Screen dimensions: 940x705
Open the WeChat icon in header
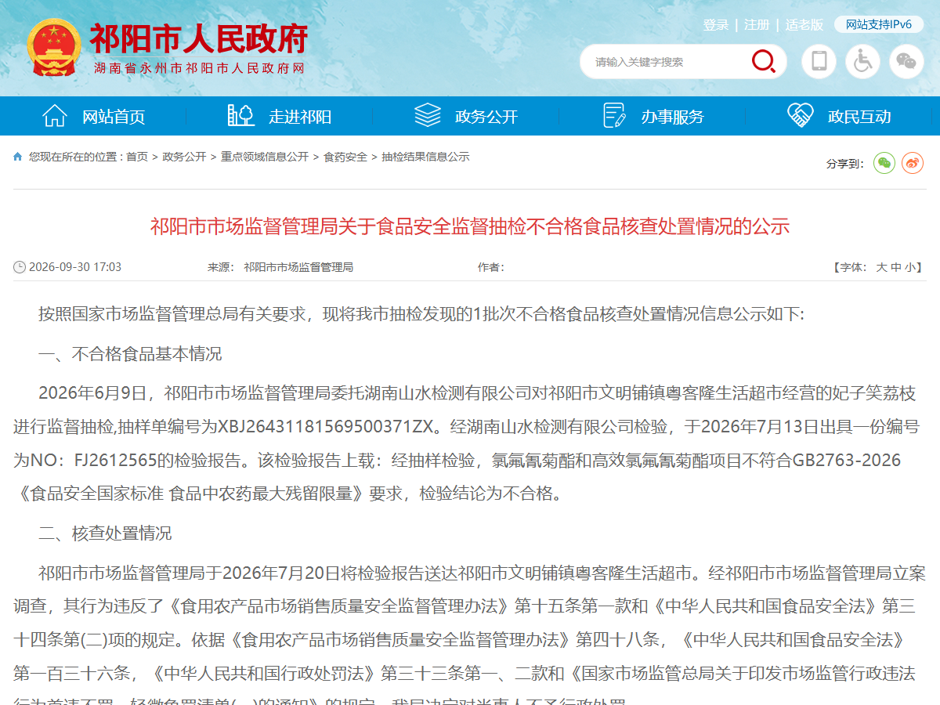(906, 61)
